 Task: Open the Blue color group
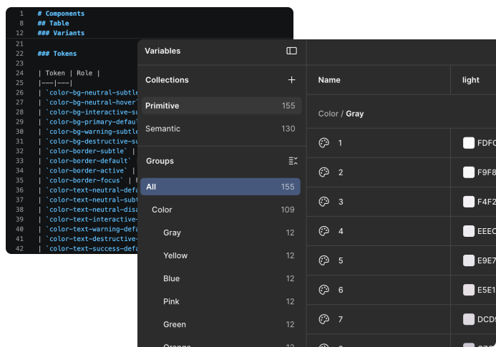tap(220, 279)
